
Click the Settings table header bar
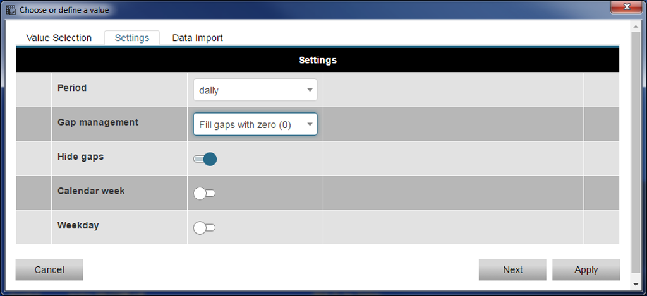318,61
